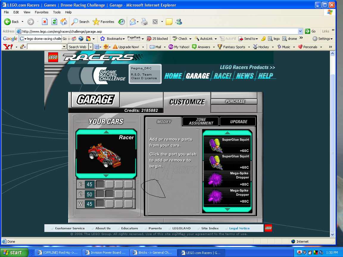Click the RACE! navigation button
The width and height of the screenshot is (343, 257).
pyautogui.click(x=223, y=76)
